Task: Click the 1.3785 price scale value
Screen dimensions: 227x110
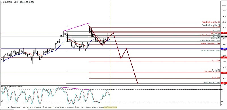Action: click(x=224, y=67)
